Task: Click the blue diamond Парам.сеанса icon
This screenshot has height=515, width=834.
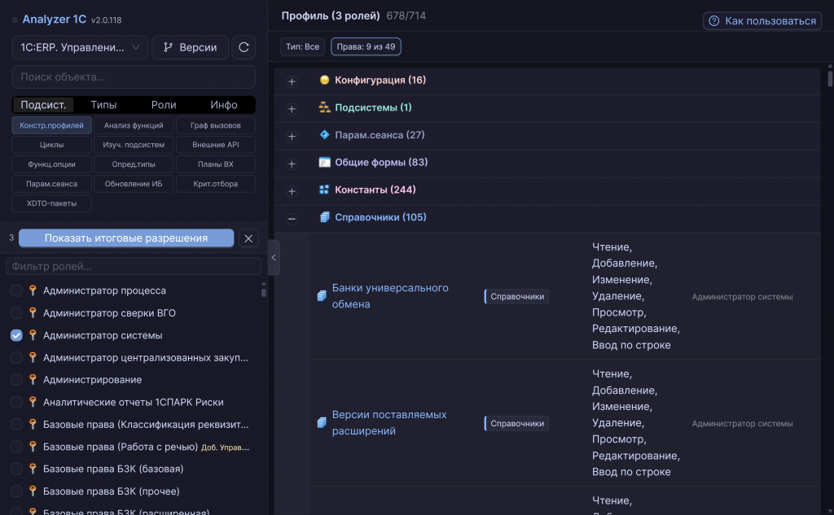Action: click(324, 135)
